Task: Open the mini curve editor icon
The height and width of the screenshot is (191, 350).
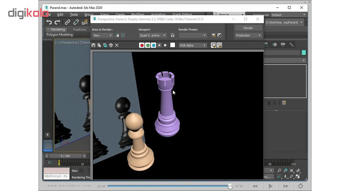Action: coord(50,163)
